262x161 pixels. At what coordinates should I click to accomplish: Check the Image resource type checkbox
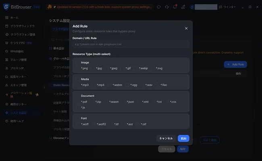coord(78,63)
